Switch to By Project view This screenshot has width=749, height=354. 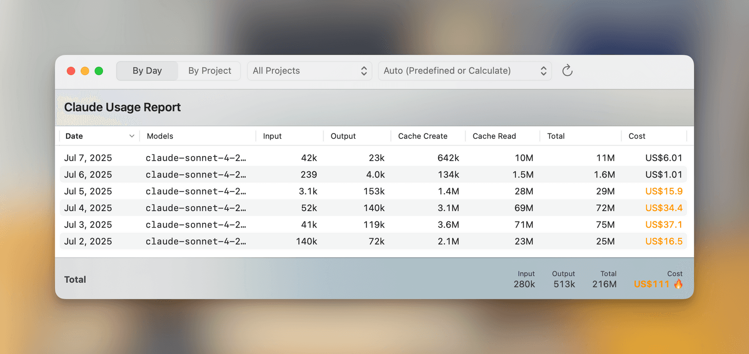pyautogui.click(x=210, y=71)
